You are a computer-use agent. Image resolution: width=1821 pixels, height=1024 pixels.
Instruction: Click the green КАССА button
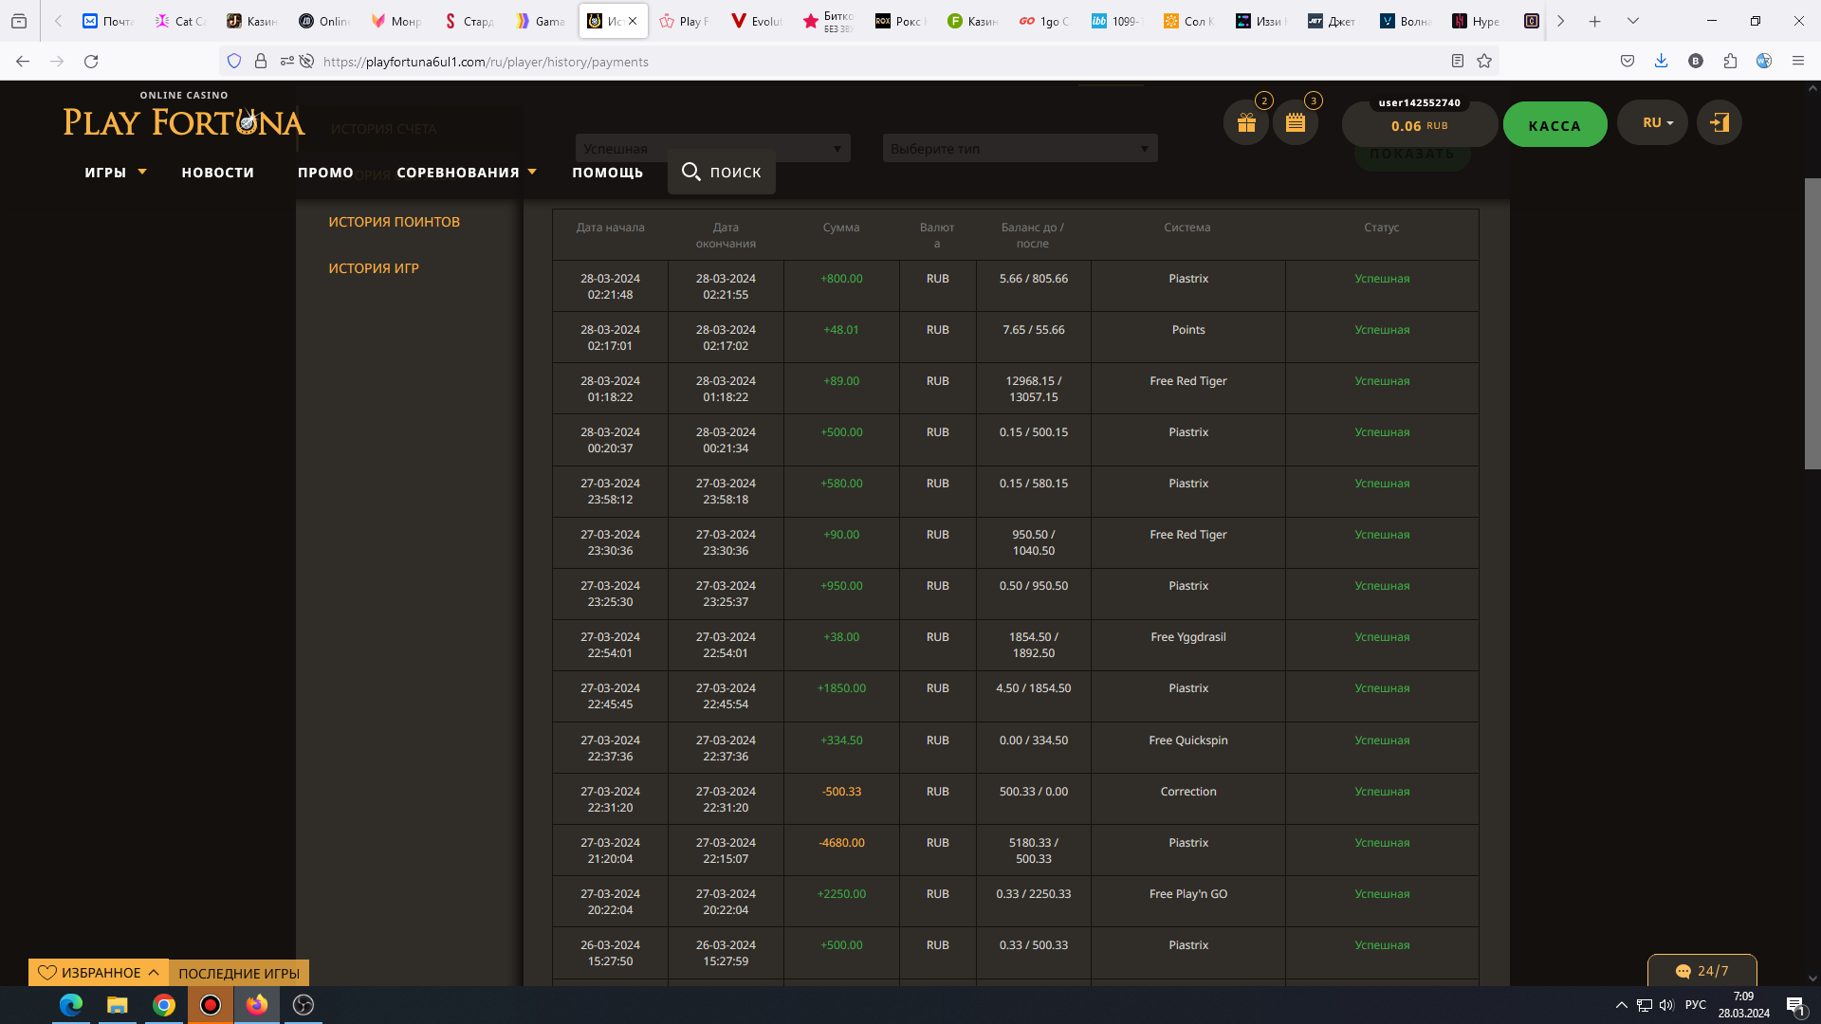point(1554,125)
